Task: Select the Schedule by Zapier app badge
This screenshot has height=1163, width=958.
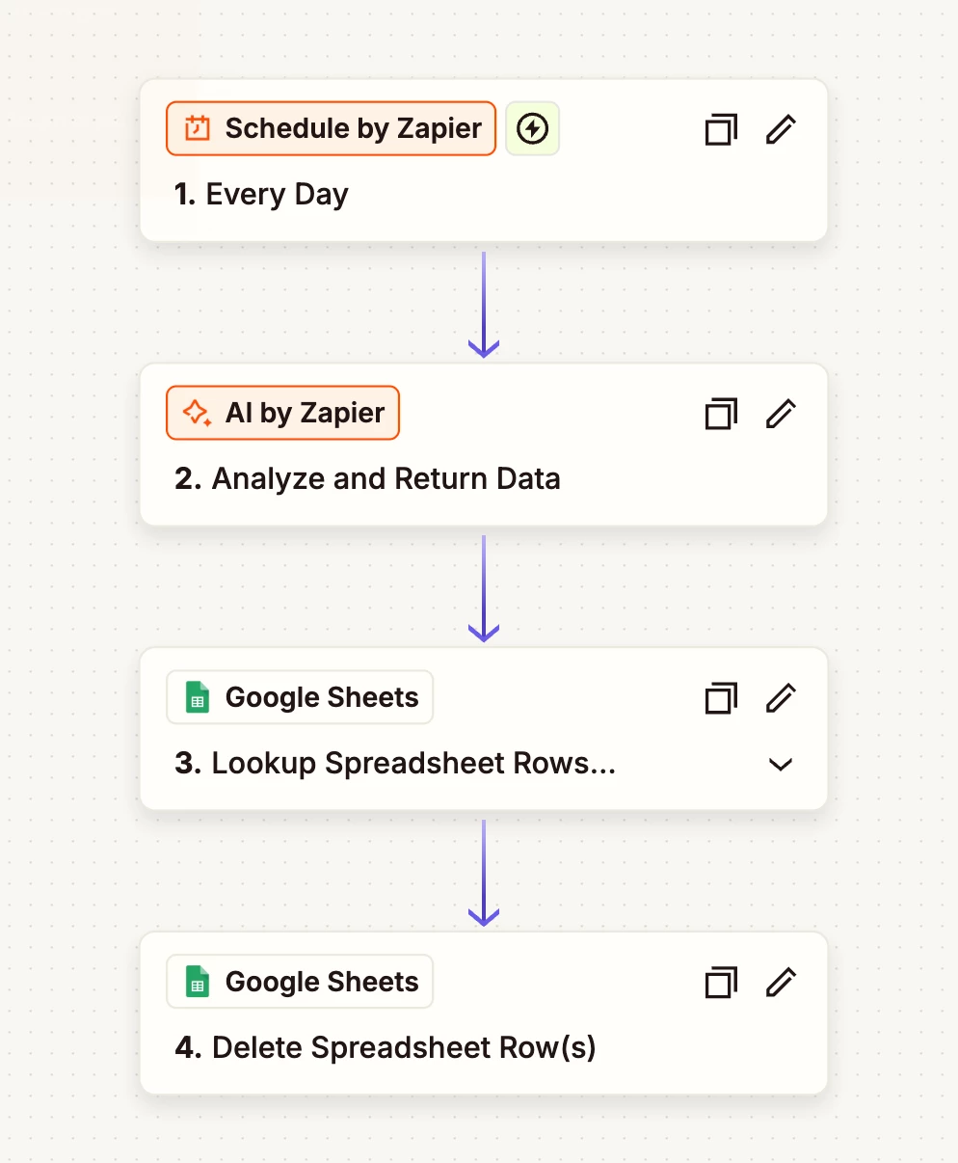Action: 331,128
